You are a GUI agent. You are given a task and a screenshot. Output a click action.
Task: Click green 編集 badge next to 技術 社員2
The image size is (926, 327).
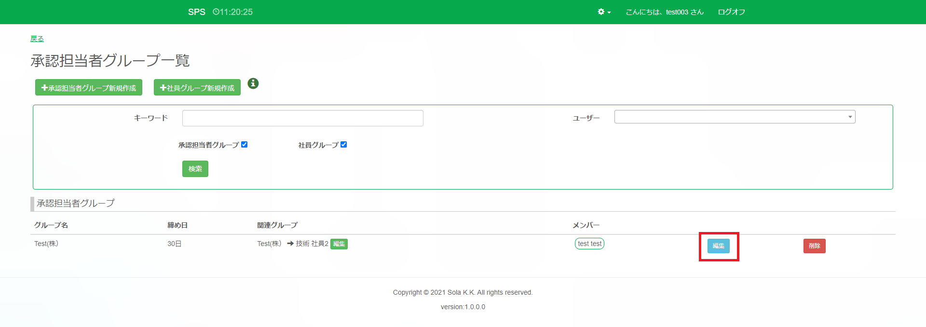click(339, 244)
